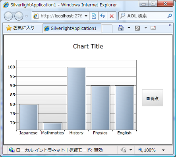Expand the Home button dropdown arrow
This screenshot has height=157, width=176.
129,28
